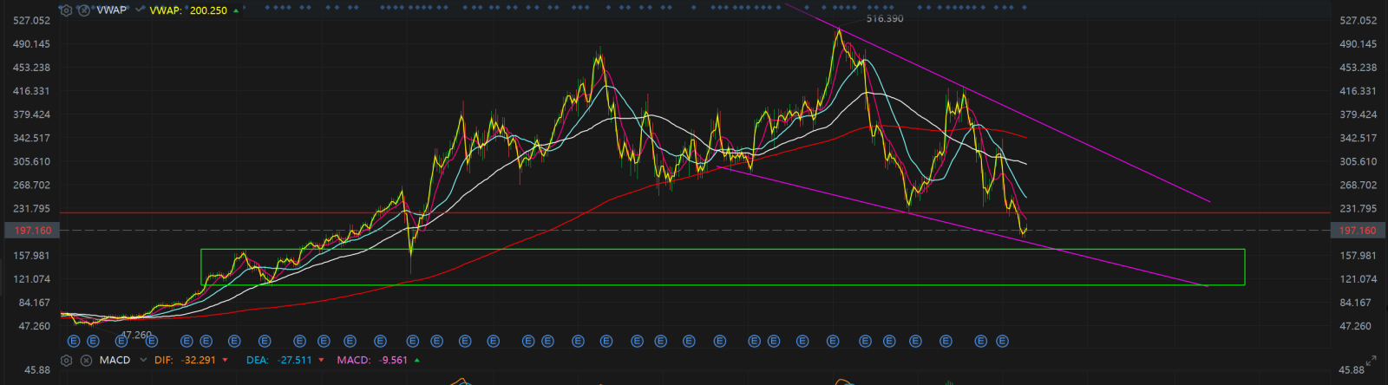Expand the MACD panel with arrows icon

[x=1372, y=361]
